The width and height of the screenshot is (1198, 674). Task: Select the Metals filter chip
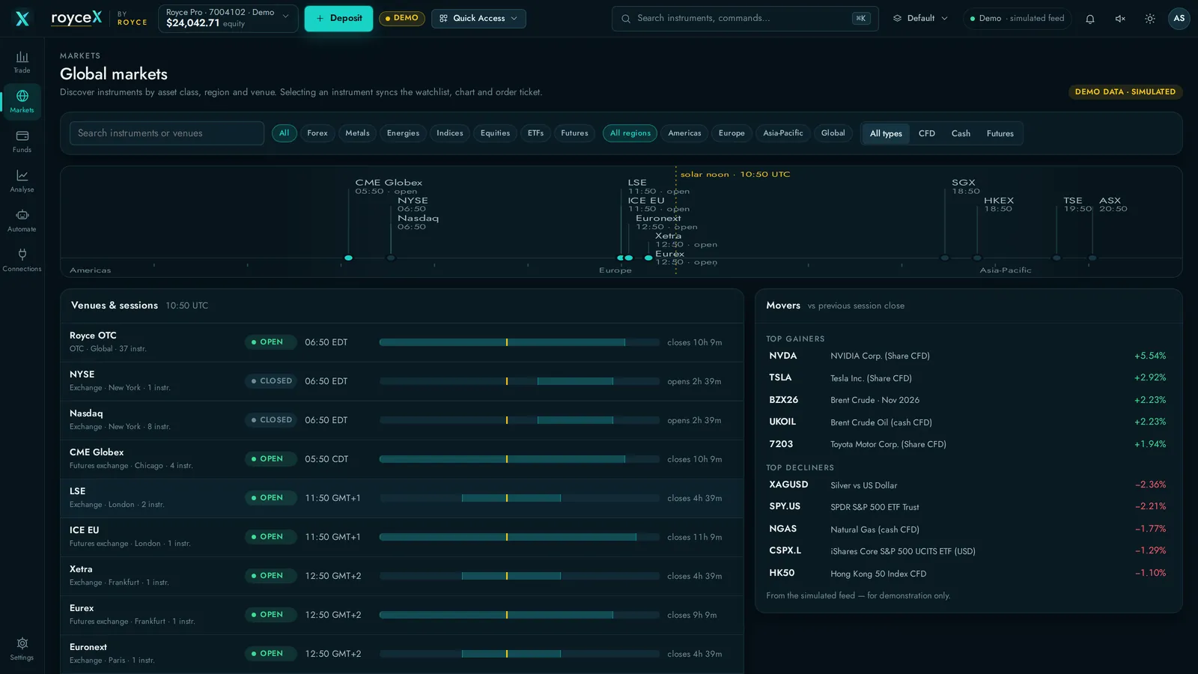(x=357, y=133)
